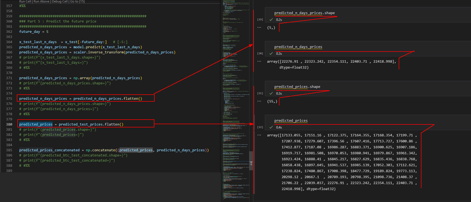The width and height of the screenshot is (471, 202).
Task: Click Debug Cell code lens link
Action: 60,1
